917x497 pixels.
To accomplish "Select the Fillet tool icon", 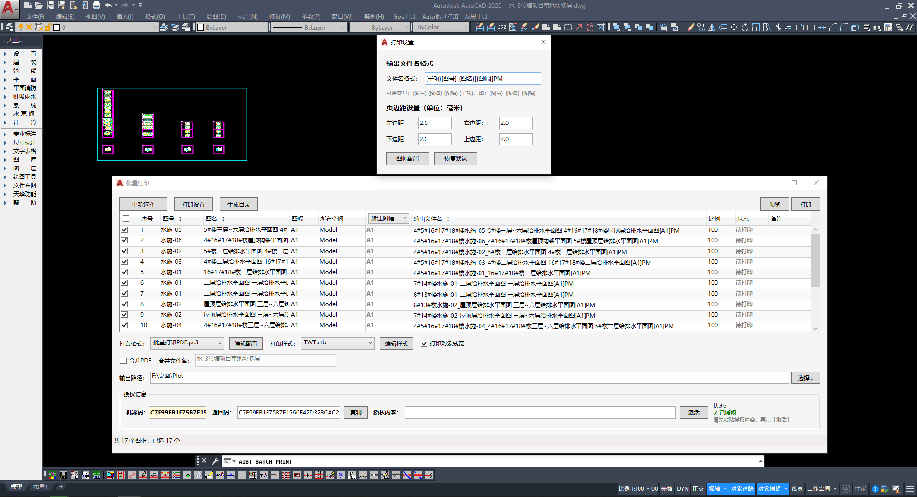I will click(x=844, y=27).
